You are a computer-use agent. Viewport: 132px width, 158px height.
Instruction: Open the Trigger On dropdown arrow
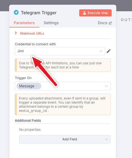[x=106, y=86]
